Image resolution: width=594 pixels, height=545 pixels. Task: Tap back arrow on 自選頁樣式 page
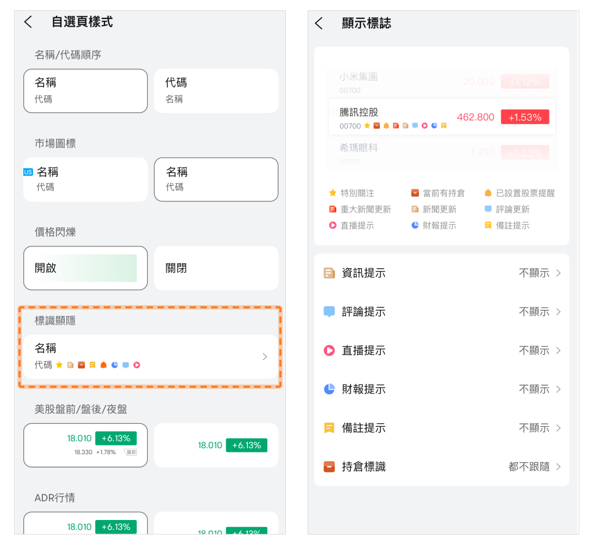(x=28, y=22)
